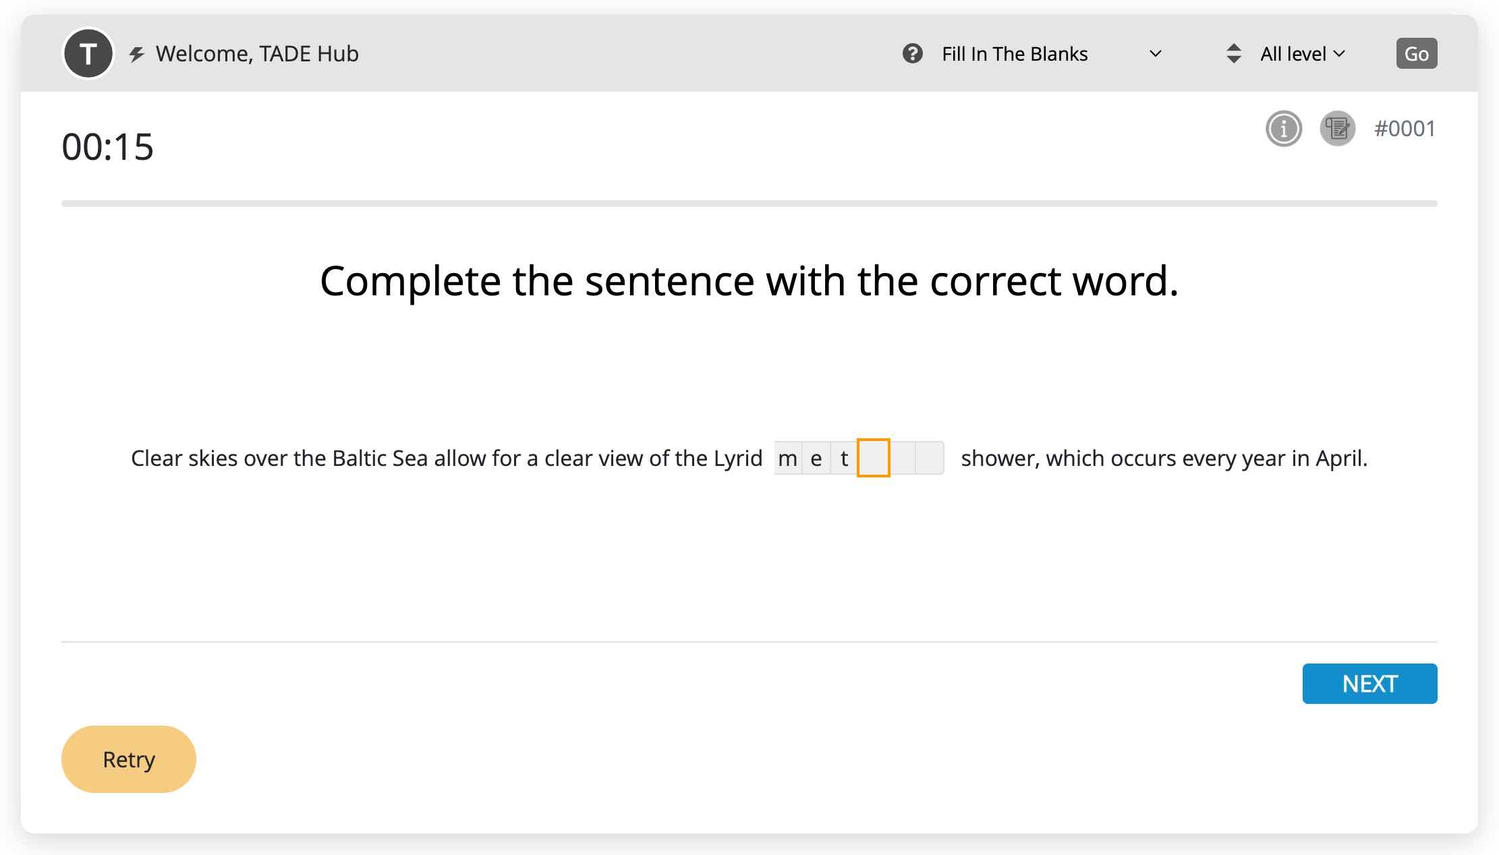Click the TADE Hub profile avatar
The width and height of the screenshot is (1499, 855).
pos(88,53)
